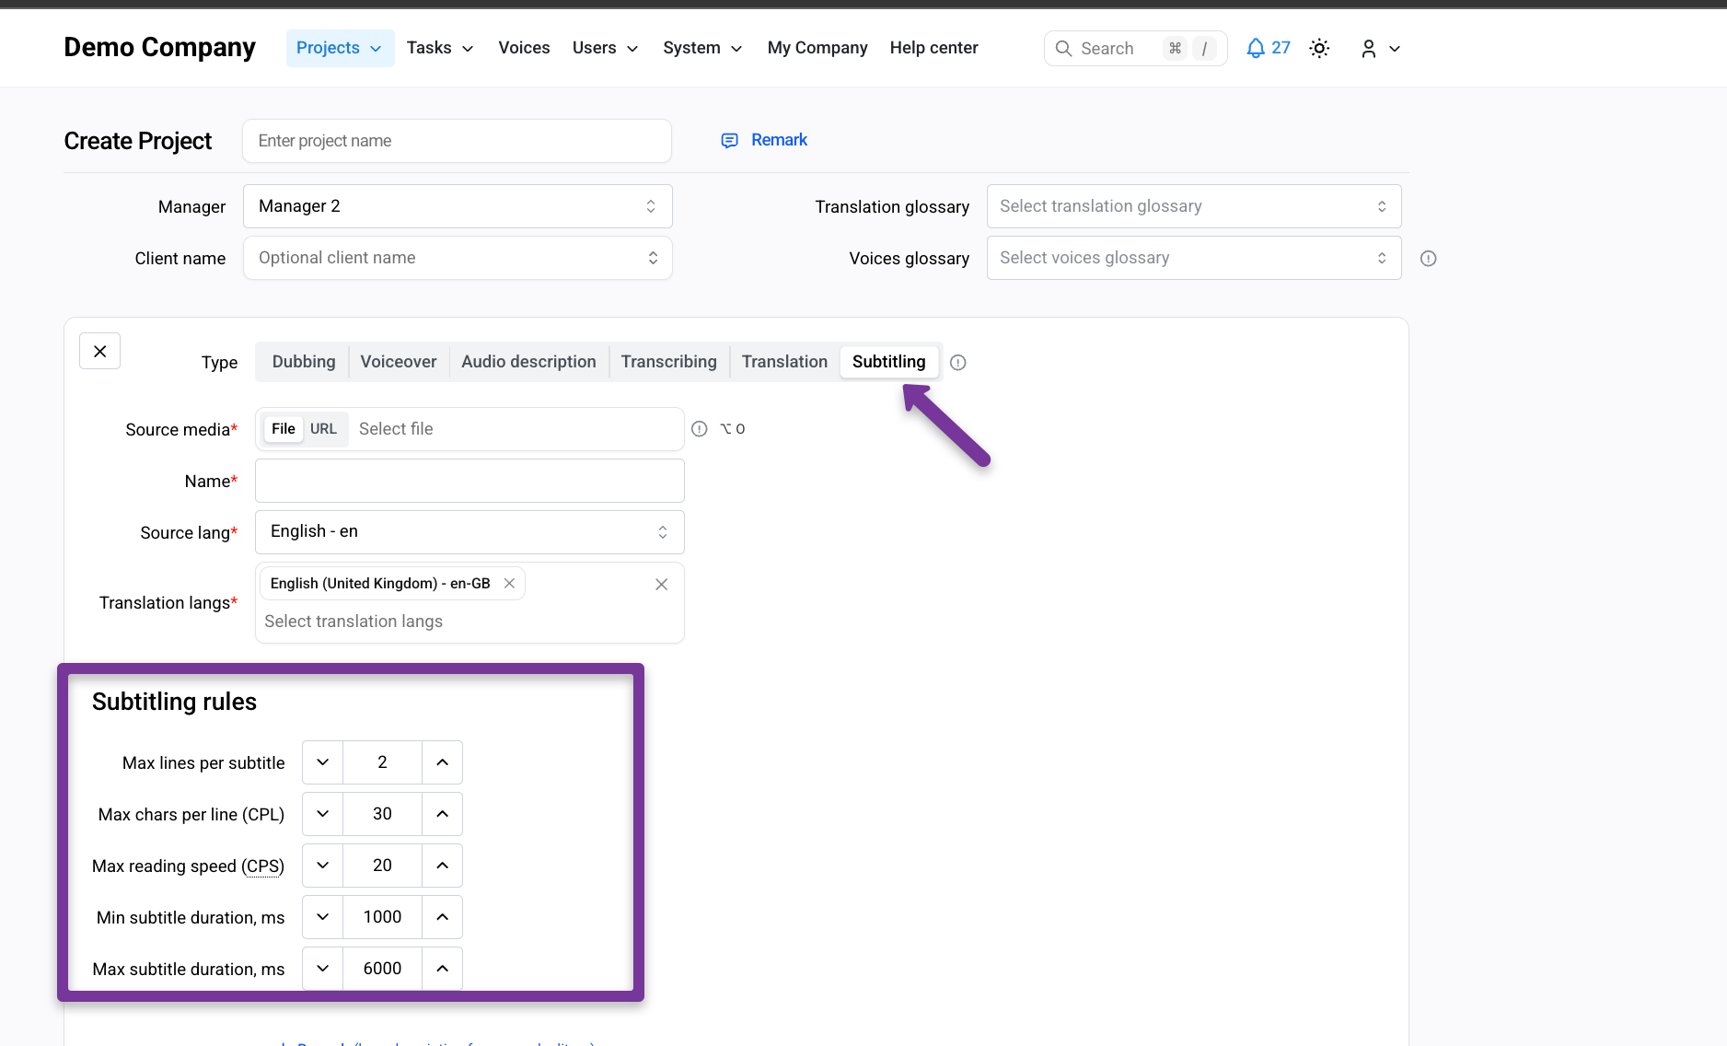This screenshot has width=1727, height=1046.
Task: Clear all selected translation languages
Action: (661, 585)
